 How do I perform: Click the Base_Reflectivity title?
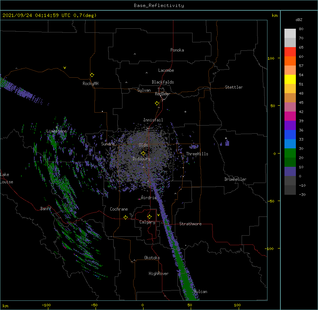pyautogui.click(x=159, y=6)
